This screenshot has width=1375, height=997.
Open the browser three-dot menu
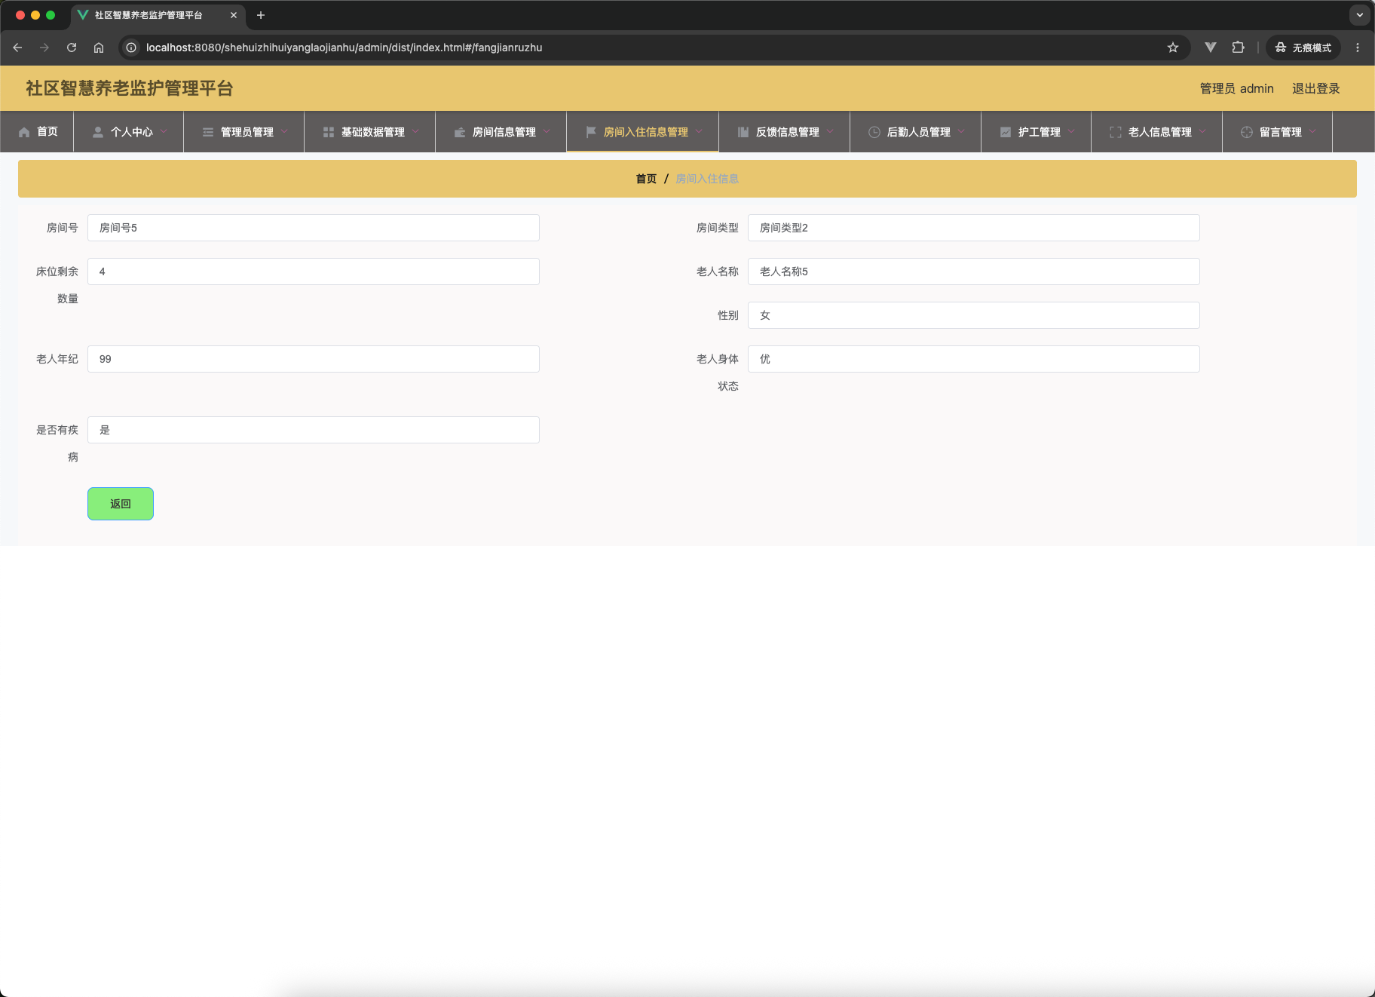1358,48
